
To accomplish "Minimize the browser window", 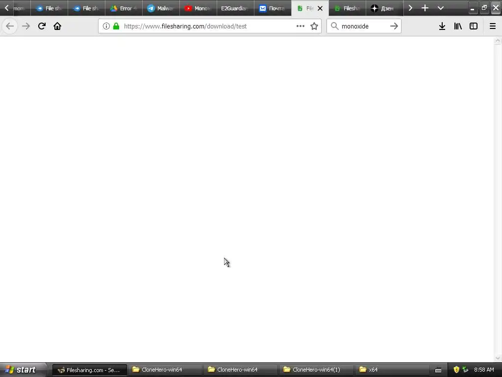I will [472, 8].
